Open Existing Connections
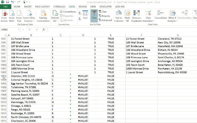 (x=43, y=16)
